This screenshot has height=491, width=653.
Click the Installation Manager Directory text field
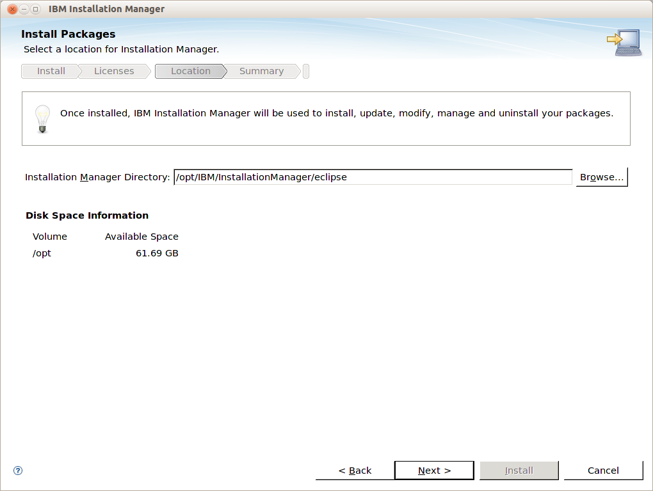point(373,177)
